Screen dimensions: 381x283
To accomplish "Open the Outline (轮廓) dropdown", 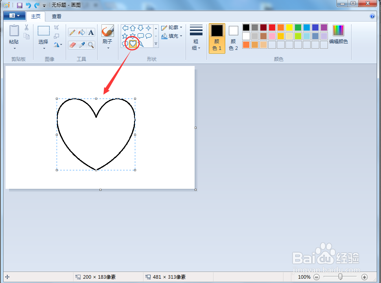I will [x=171, y=27].
